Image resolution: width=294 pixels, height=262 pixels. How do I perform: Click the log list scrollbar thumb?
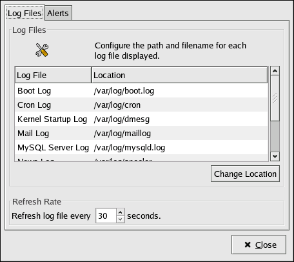(275, 98)
